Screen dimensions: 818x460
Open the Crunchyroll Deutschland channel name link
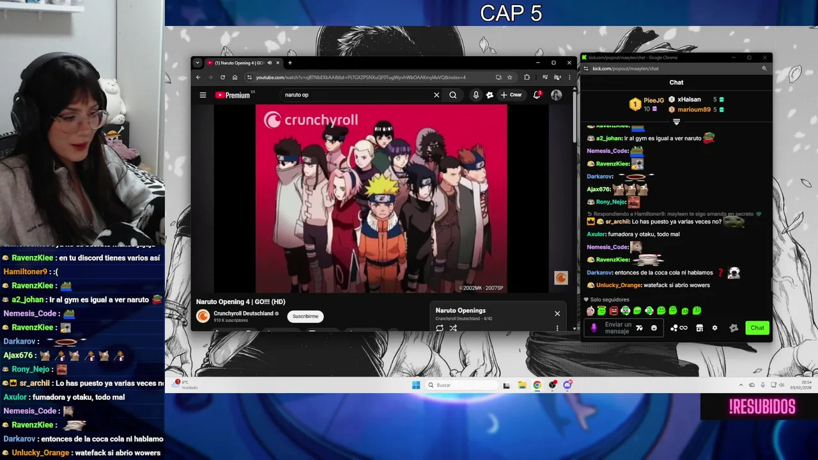(x=243, y=314)
